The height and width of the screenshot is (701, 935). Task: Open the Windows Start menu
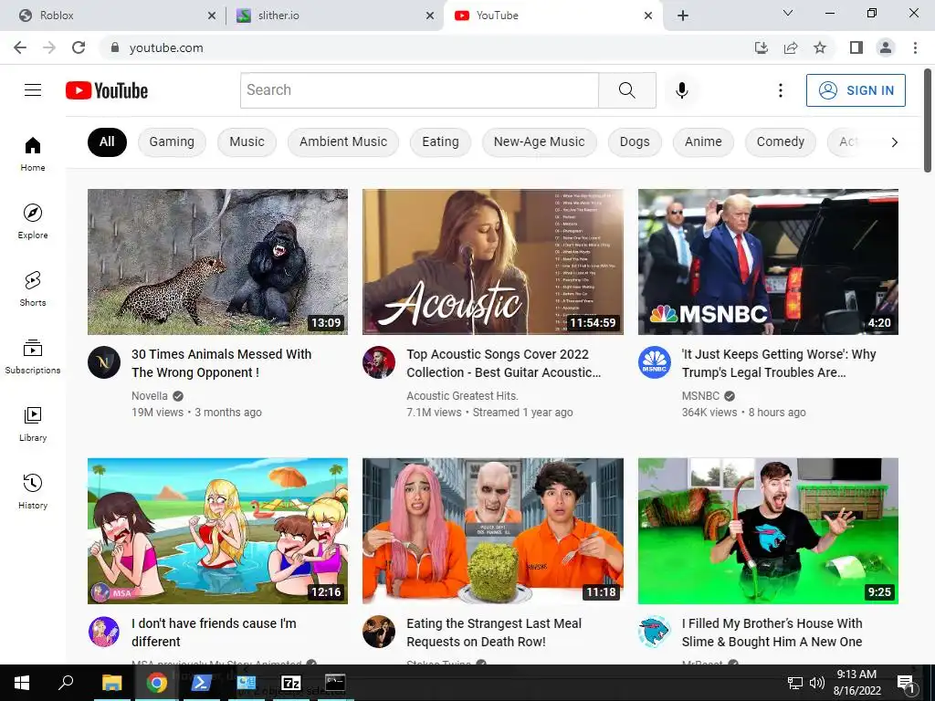point(22,683)
